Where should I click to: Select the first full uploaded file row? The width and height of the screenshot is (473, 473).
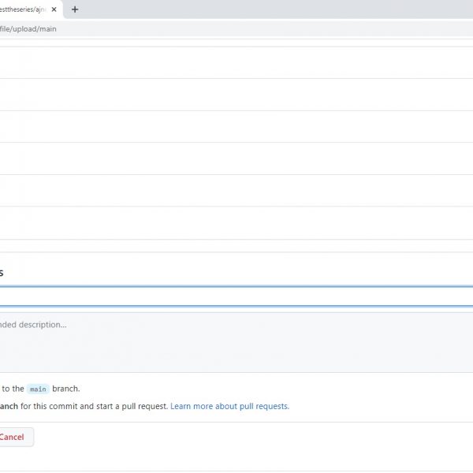click(236, 62)
